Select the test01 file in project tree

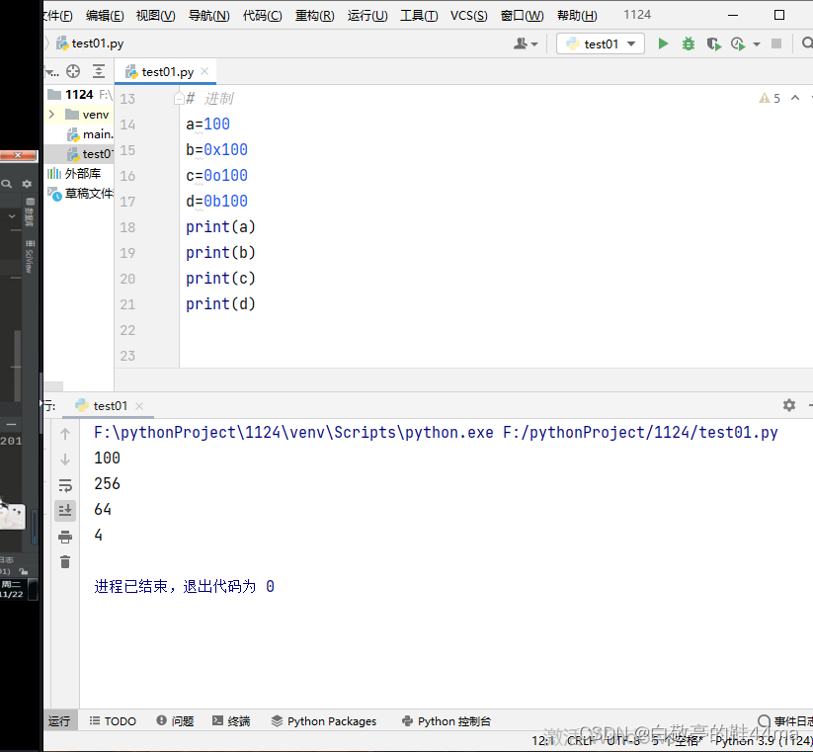click(x=90, y=154)
